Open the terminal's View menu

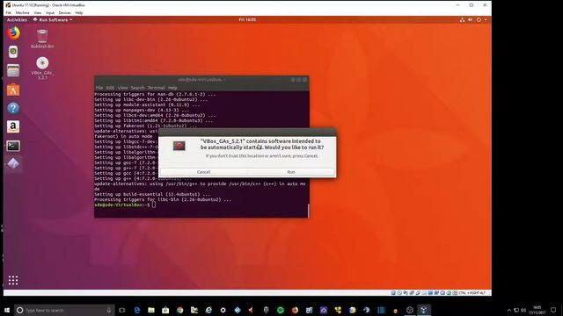coord(122,88)
